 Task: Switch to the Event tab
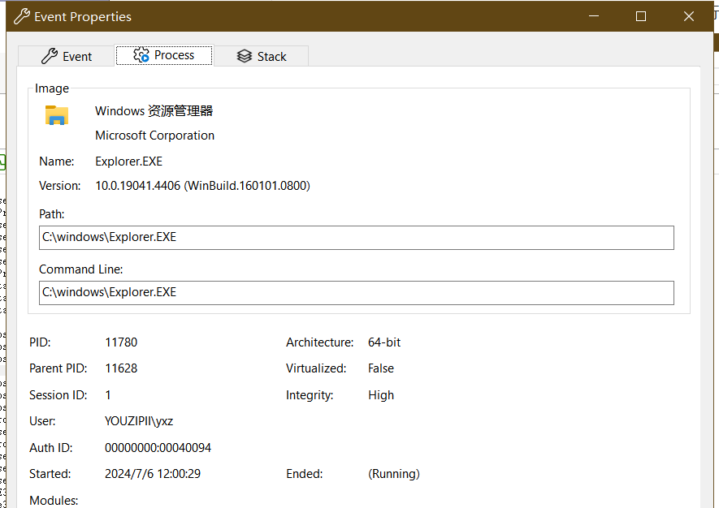(66, 56)
